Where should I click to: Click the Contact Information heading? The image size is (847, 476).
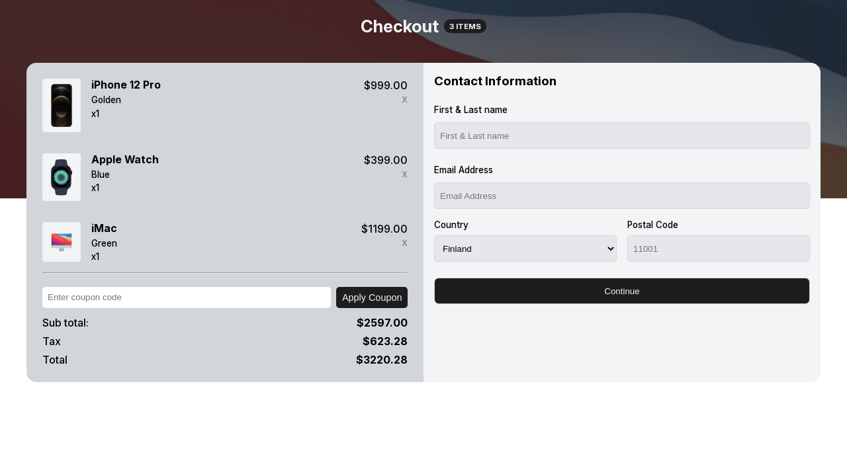(x=495, y=81)
